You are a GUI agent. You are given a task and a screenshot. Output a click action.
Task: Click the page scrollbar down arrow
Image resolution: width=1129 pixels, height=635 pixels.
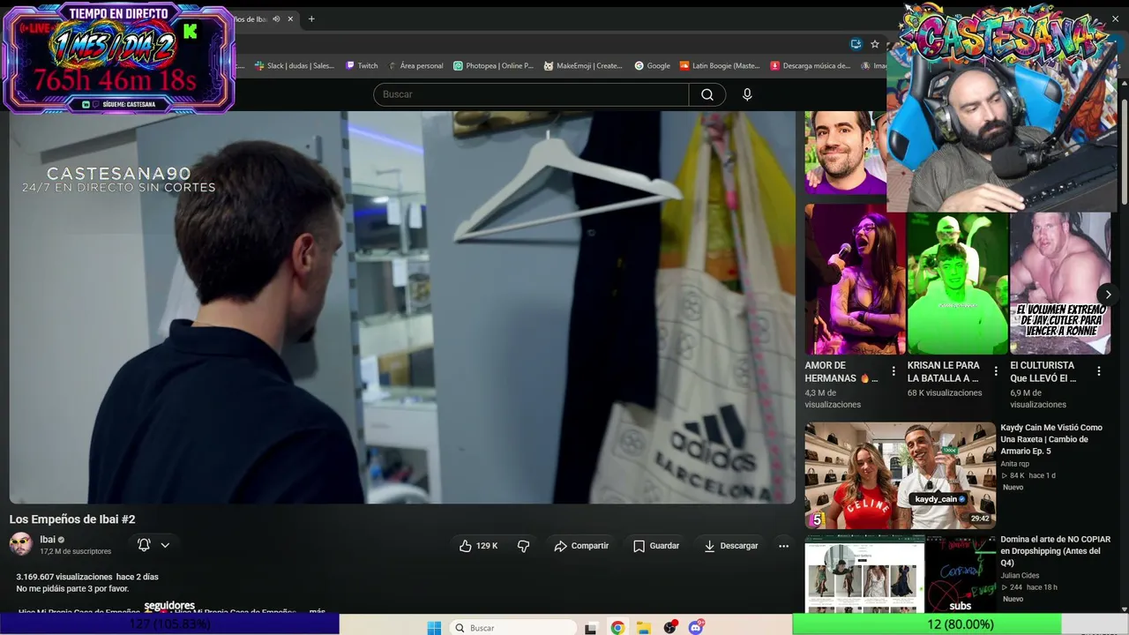pyautogui.click(x=1123, y=608)
